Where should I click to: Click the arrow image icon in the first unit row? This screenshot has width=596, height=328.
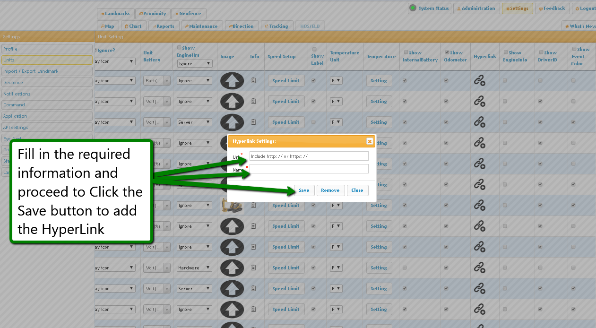(x=232, y=81)
